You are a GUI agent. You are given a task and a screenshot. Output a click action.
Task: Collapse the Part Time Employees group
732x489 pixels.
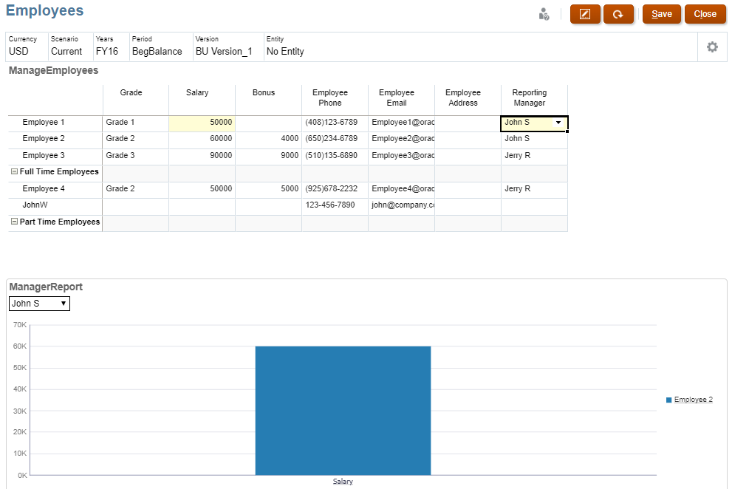[x=13, y=222]
